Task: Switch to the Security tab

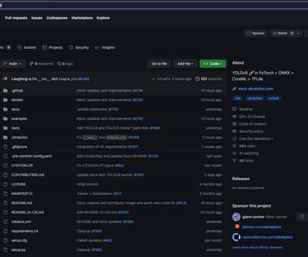Action: 79,48
